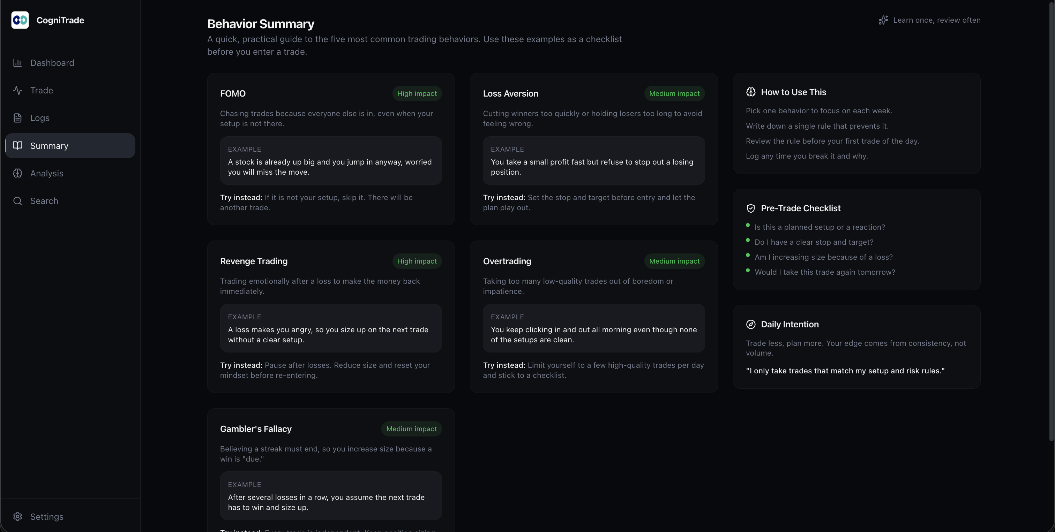Viewport: 1055px width, 532px height.
Task: Click the Pre-Trade Checklist shield icon
Action: (751, 208)
